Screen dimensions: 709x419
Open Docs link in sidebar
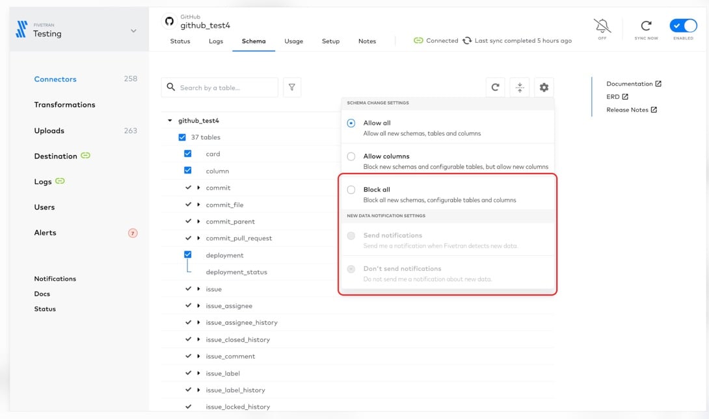(42, 294)
